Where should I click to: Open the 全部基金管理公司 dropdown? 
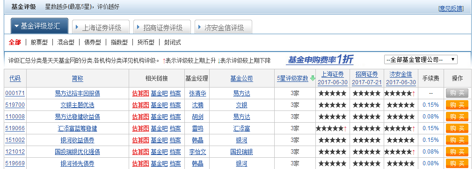pyautogui.click(x=421, y=59)
